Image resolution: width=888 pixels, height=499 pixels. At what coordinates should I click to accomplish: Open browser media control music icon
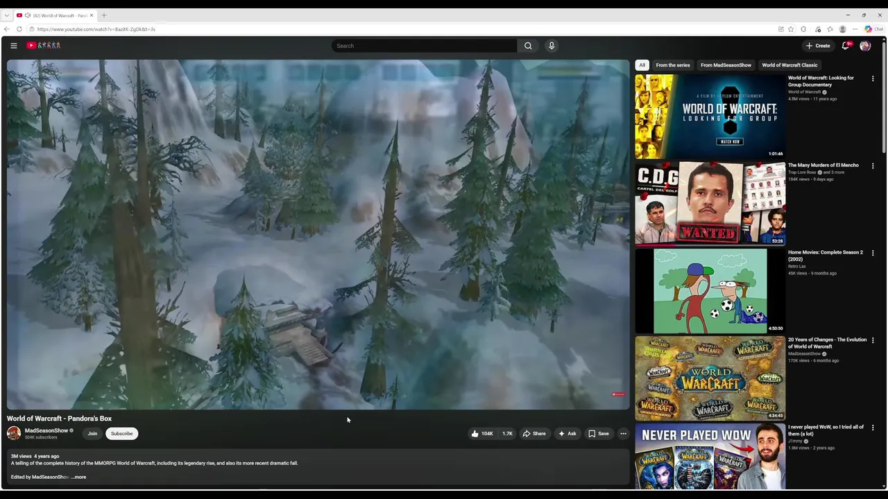(x=818, y=29)
